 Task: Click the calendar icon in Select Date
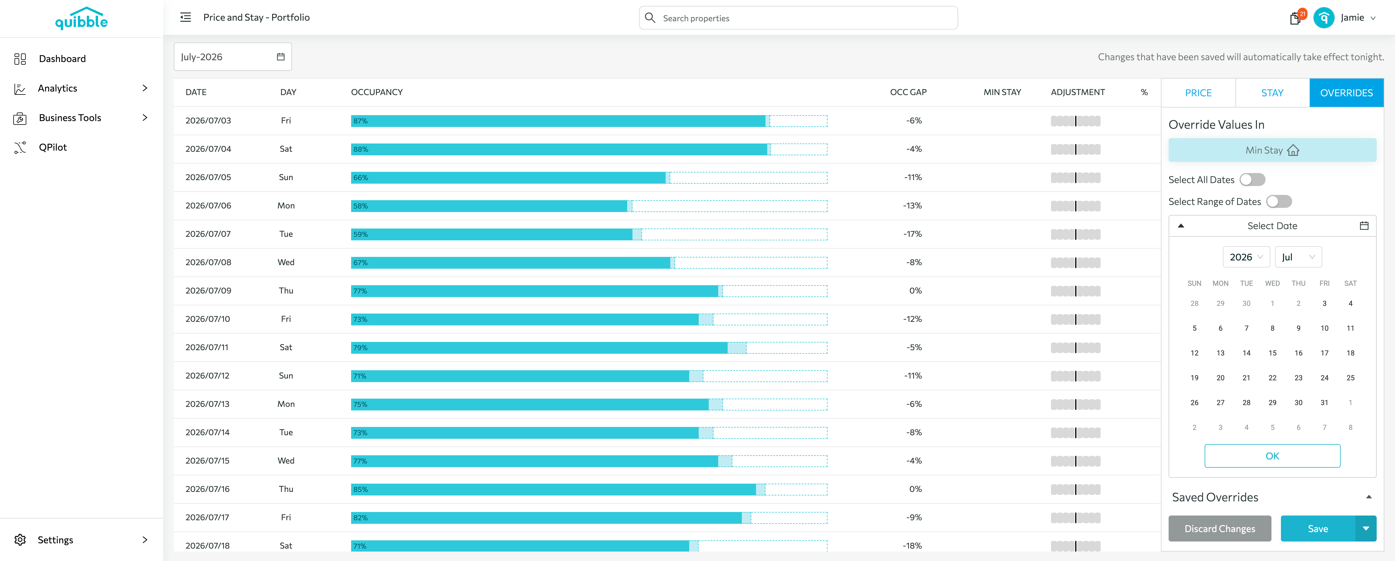click(x=1364, y=226)
